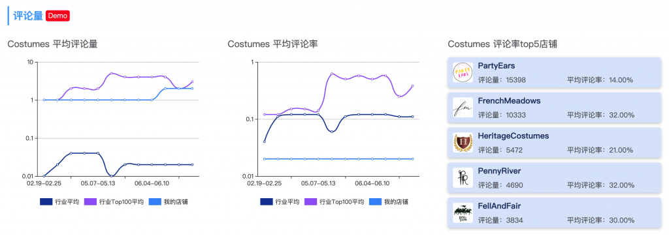
Task: Click the PennyRiver shop logo icon
Action: 463,177
